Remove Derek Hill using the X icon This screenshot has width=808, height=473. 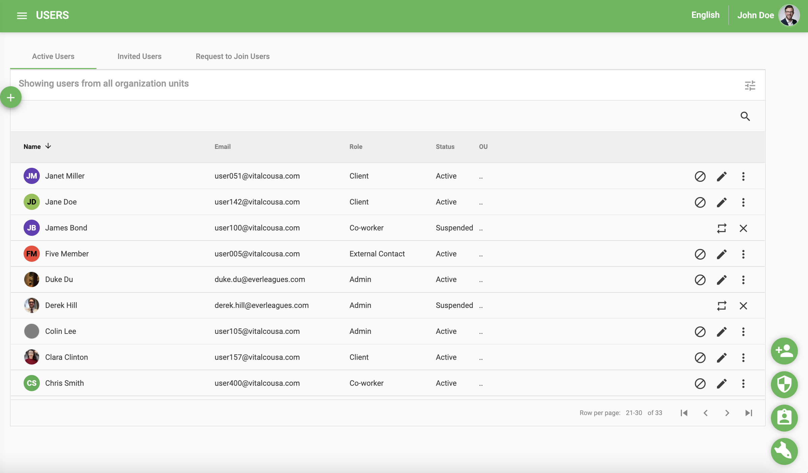744,306
